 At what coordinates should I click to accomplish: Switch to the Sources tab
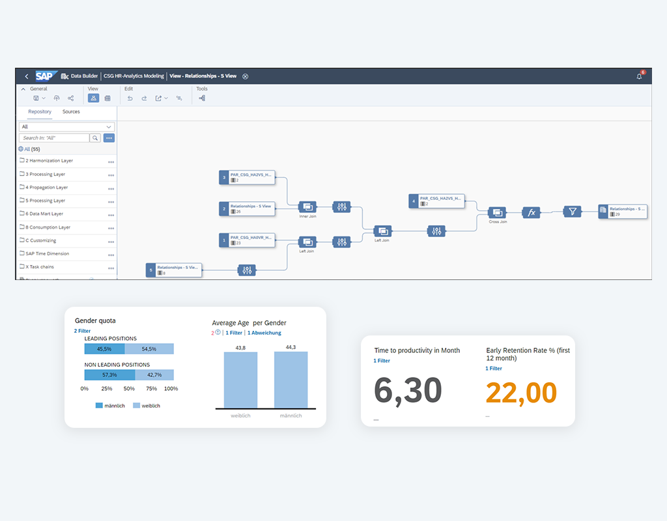71,111
